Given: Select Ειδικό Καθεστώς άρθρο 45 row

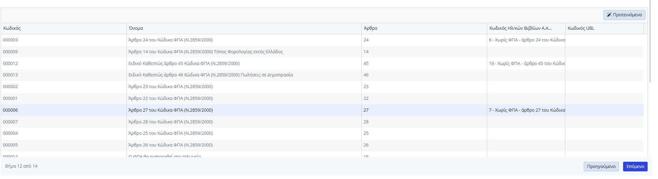Looking at the screenshot, I should tap(184, 64).
